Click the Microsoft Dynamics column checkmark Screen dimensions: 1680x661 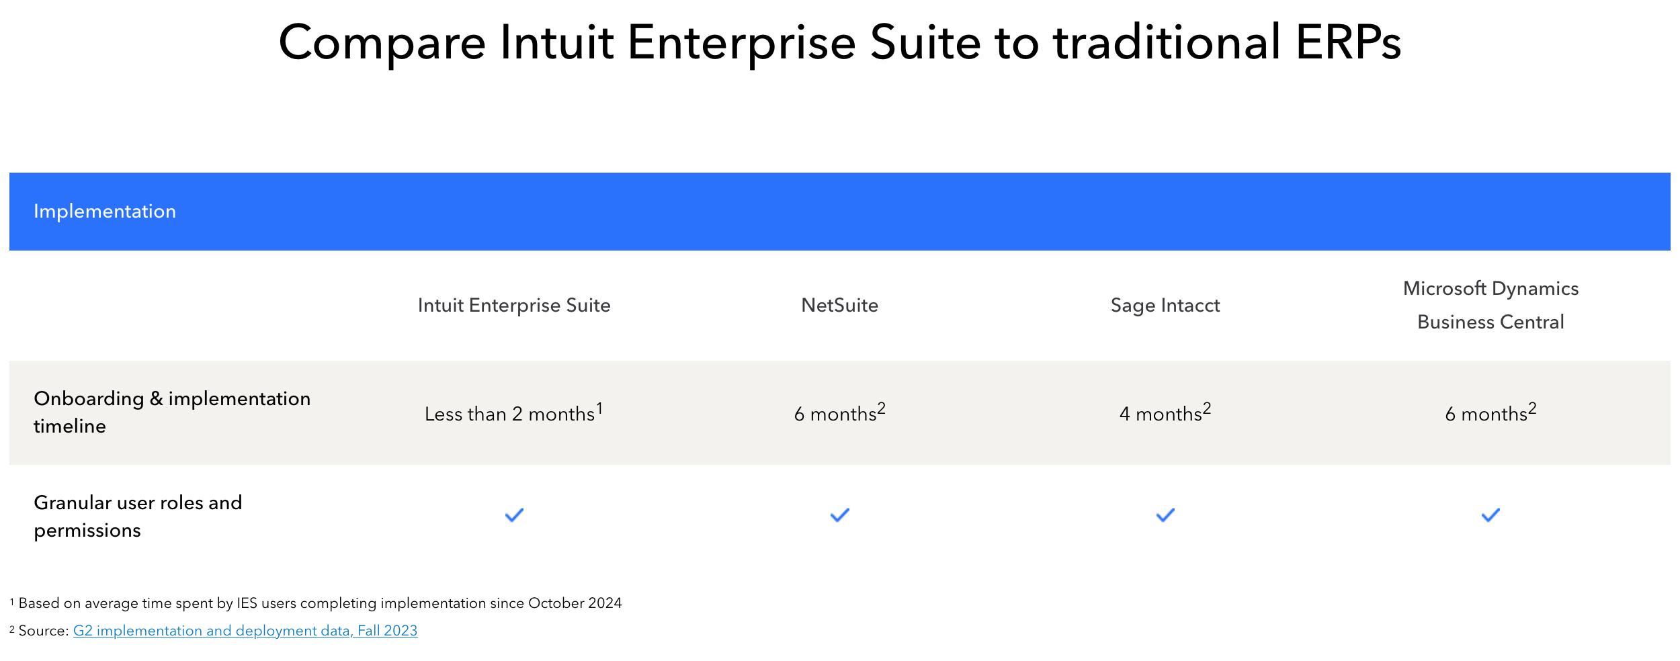1490,515
